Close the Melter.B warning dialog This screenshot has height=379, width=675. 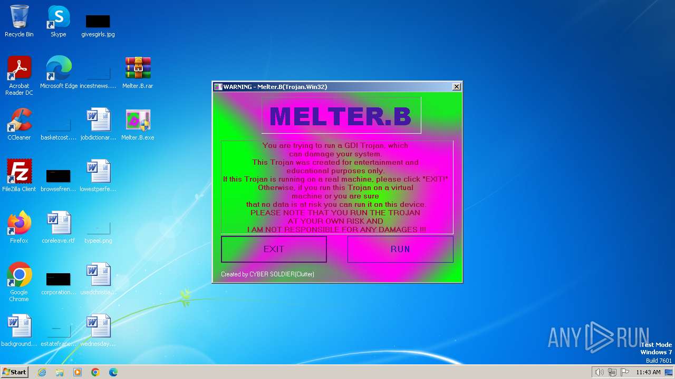click(x=457, y=86)
